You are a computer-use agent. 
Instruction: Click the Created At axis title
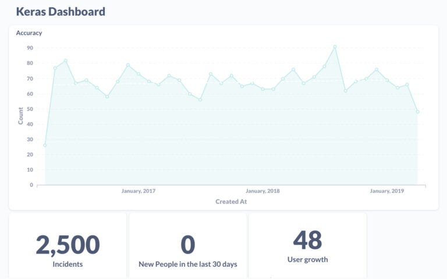(231, 202)
